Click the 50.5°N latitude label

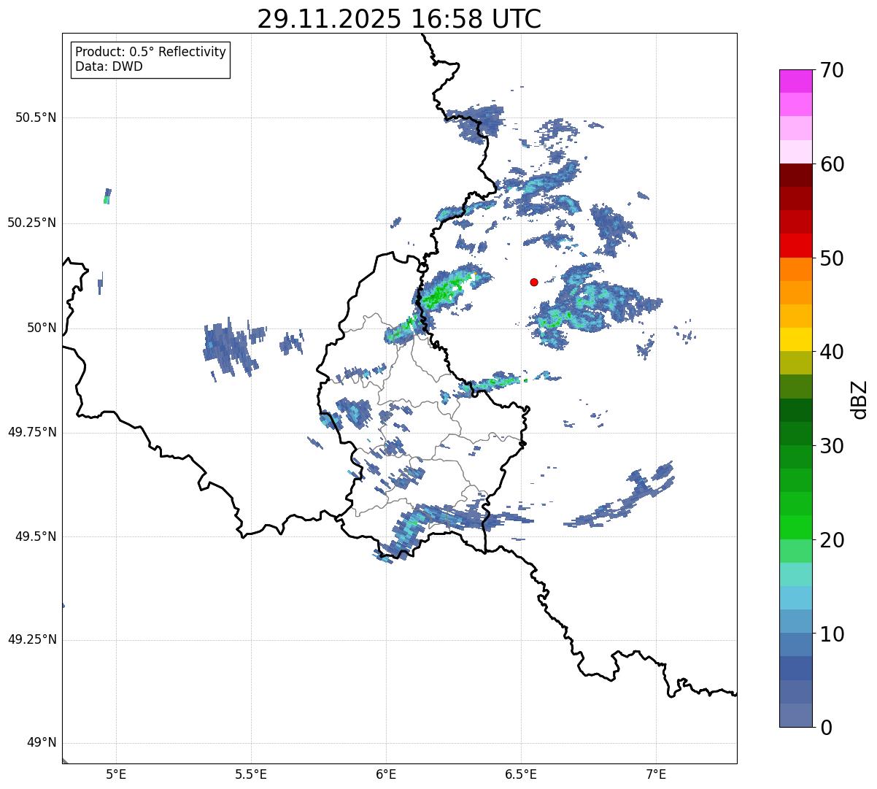pyautogui.click(x=36, y=118)
